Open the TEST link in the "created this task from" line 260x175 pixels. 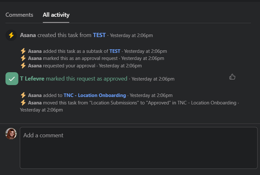99,35
